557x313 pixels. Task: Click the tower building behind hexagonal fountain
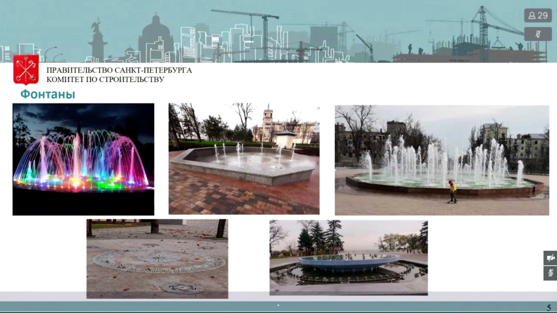coord(268,119)
